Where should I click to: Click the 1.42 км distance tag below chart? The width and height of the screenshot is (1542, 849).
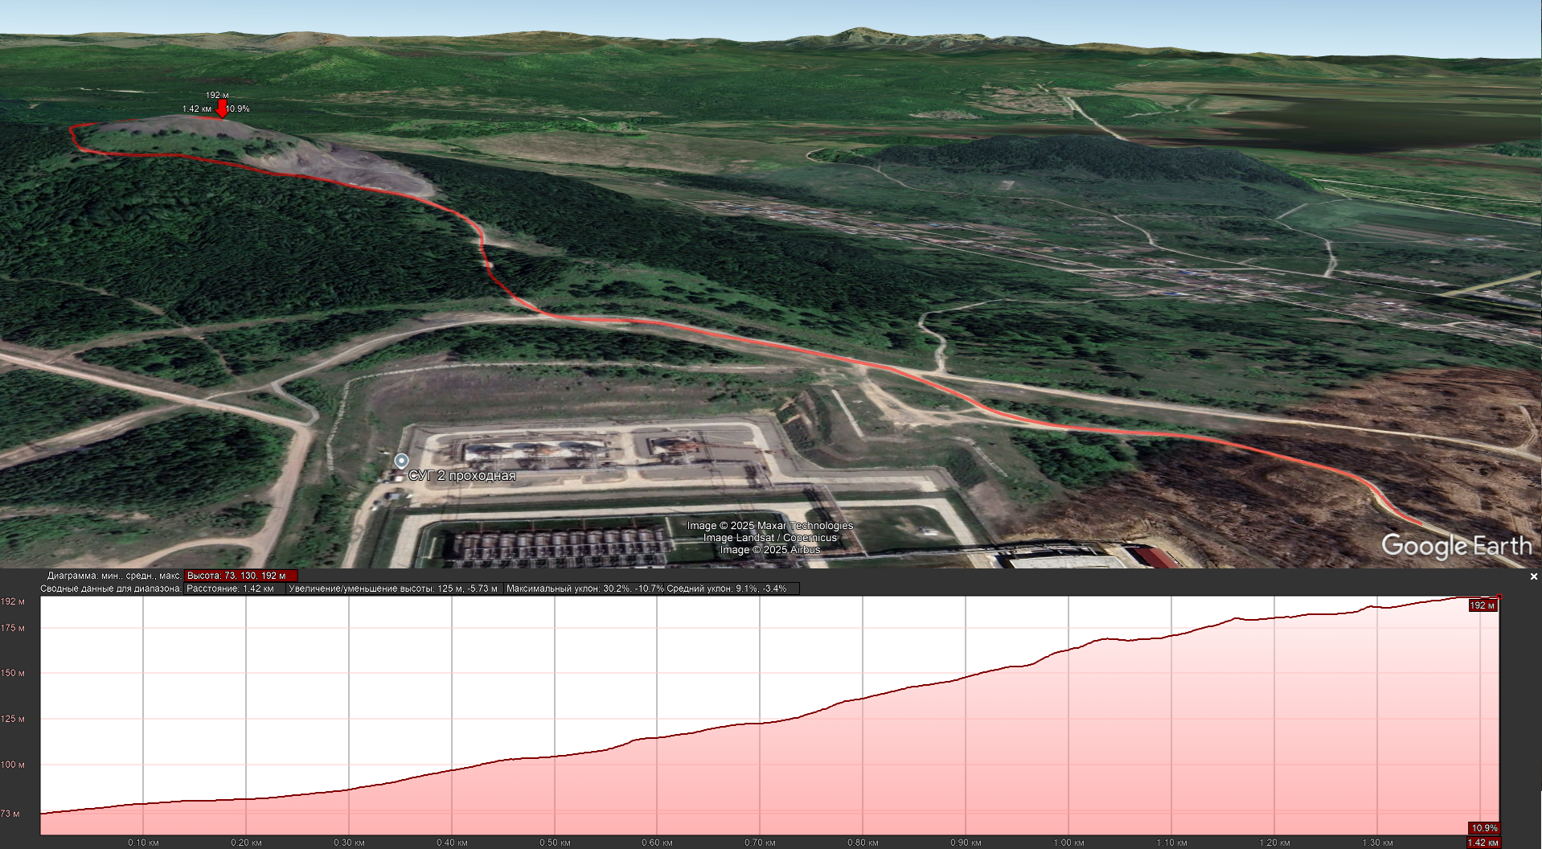[1482, 843]
